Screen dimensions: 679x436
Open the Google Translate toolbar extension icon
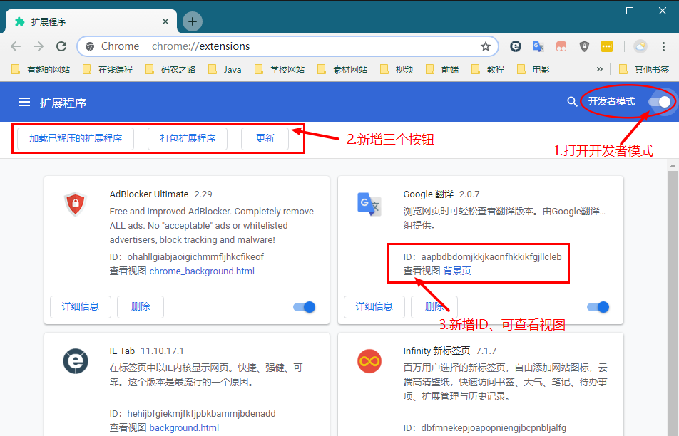pyautogui.click(x=538, y=46)
